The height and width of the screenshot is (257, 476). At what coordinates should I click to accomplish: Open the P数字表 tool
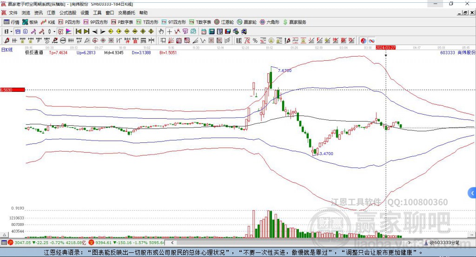[122, 22]
